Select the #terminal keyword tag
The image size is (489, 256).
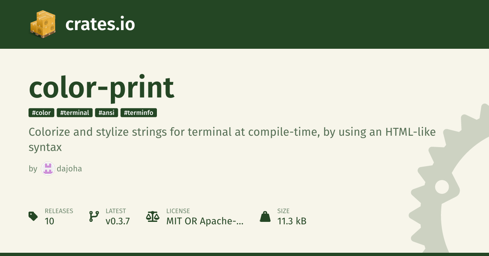(x=75, y=113)
